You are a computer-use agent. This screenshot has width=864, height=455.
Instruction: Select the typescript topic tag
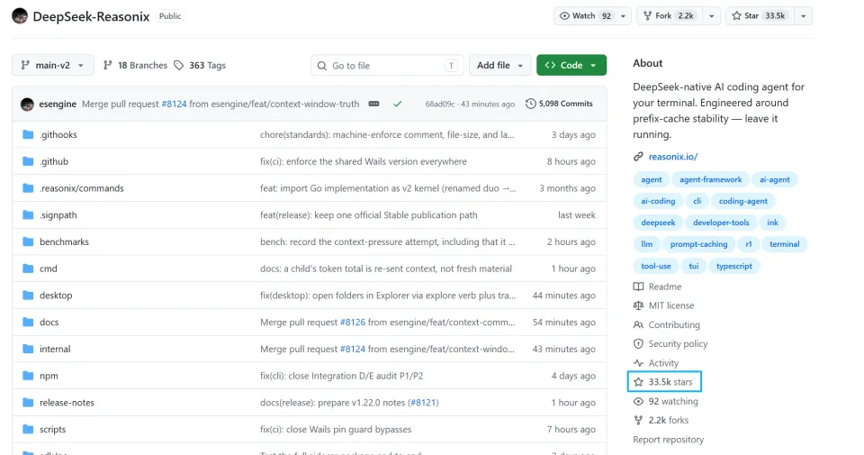pyautogui.click(x=734, y=267)
